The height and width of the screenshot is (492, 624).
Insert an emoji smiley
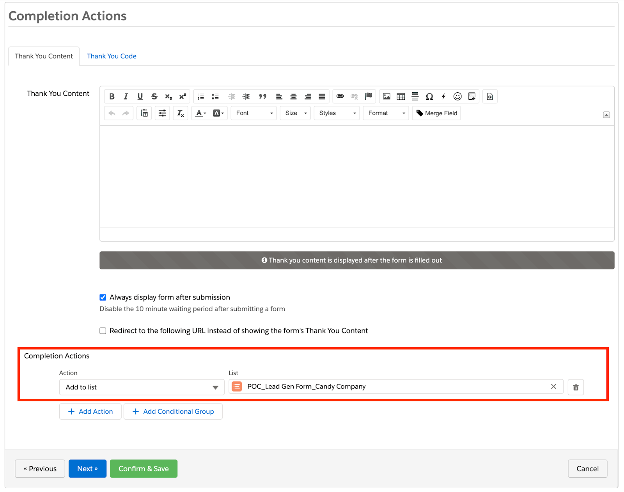(457, 96)
